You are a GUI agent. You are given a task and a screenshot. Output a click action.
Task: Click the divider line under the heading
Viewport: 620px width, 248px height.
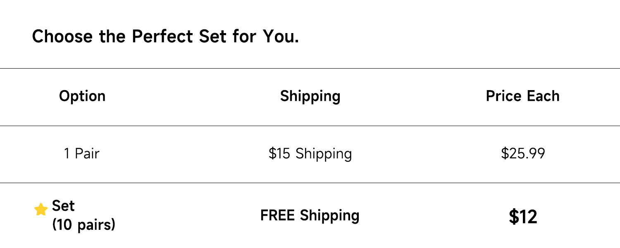pos(310,68)
